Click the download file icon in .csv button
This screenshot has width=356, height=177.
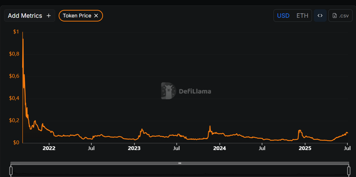pos(335,16)
